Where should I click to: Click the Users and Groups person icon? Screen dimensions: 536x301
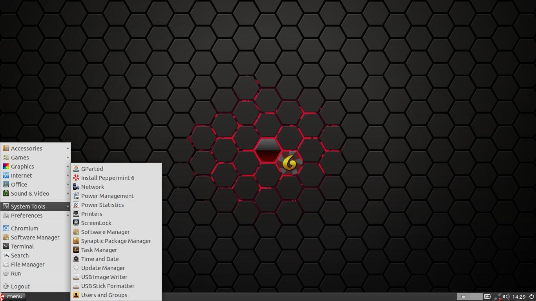click(76, 295)
